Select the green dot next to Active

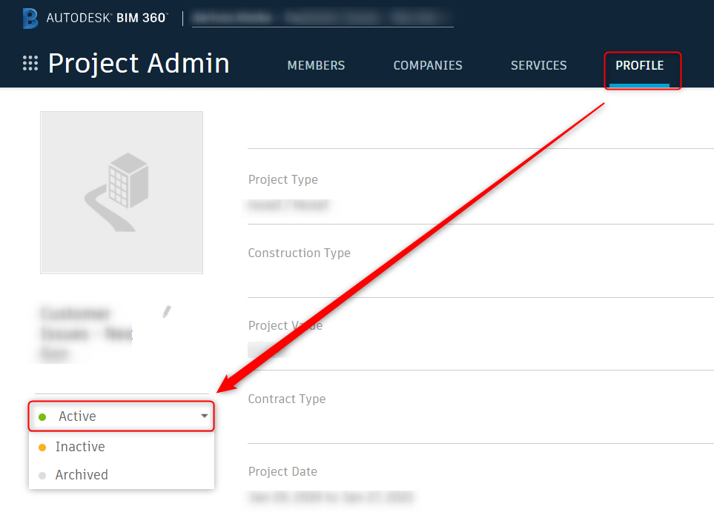[x=44, y=416]
